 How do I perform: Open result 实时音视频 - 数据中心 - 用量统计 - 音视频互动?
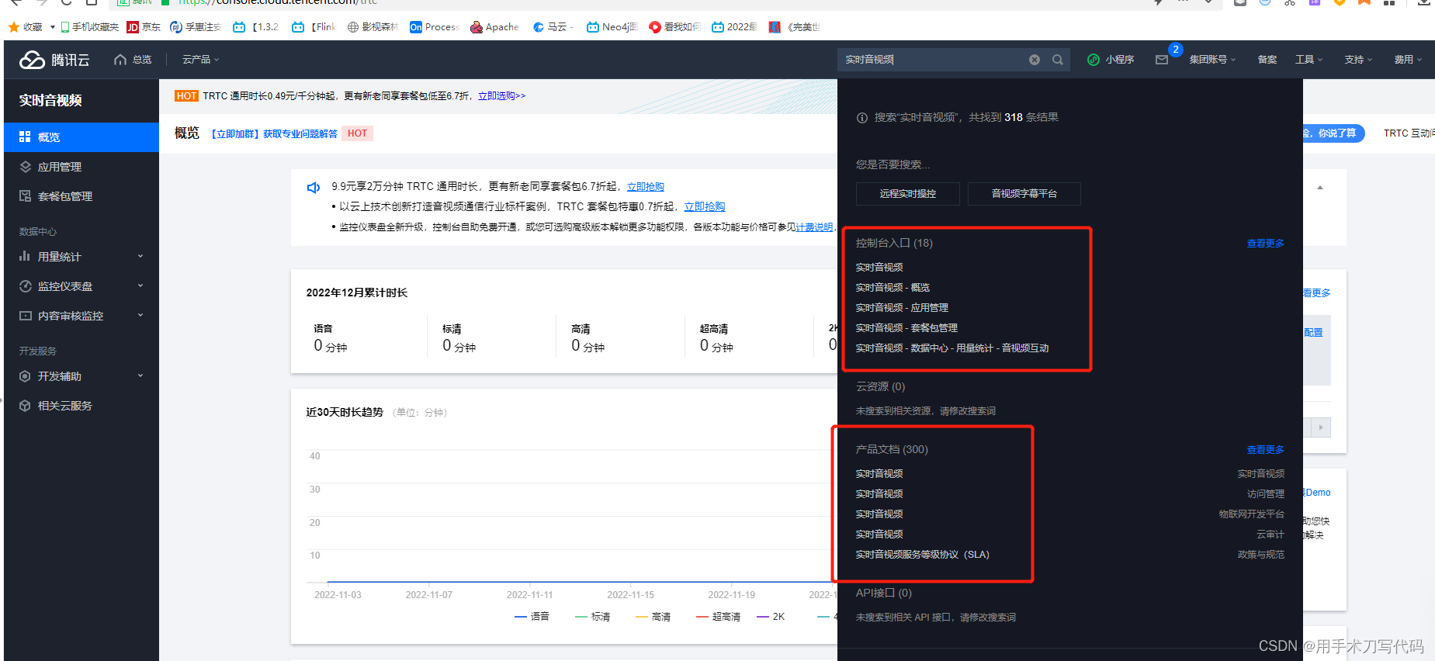951,348
